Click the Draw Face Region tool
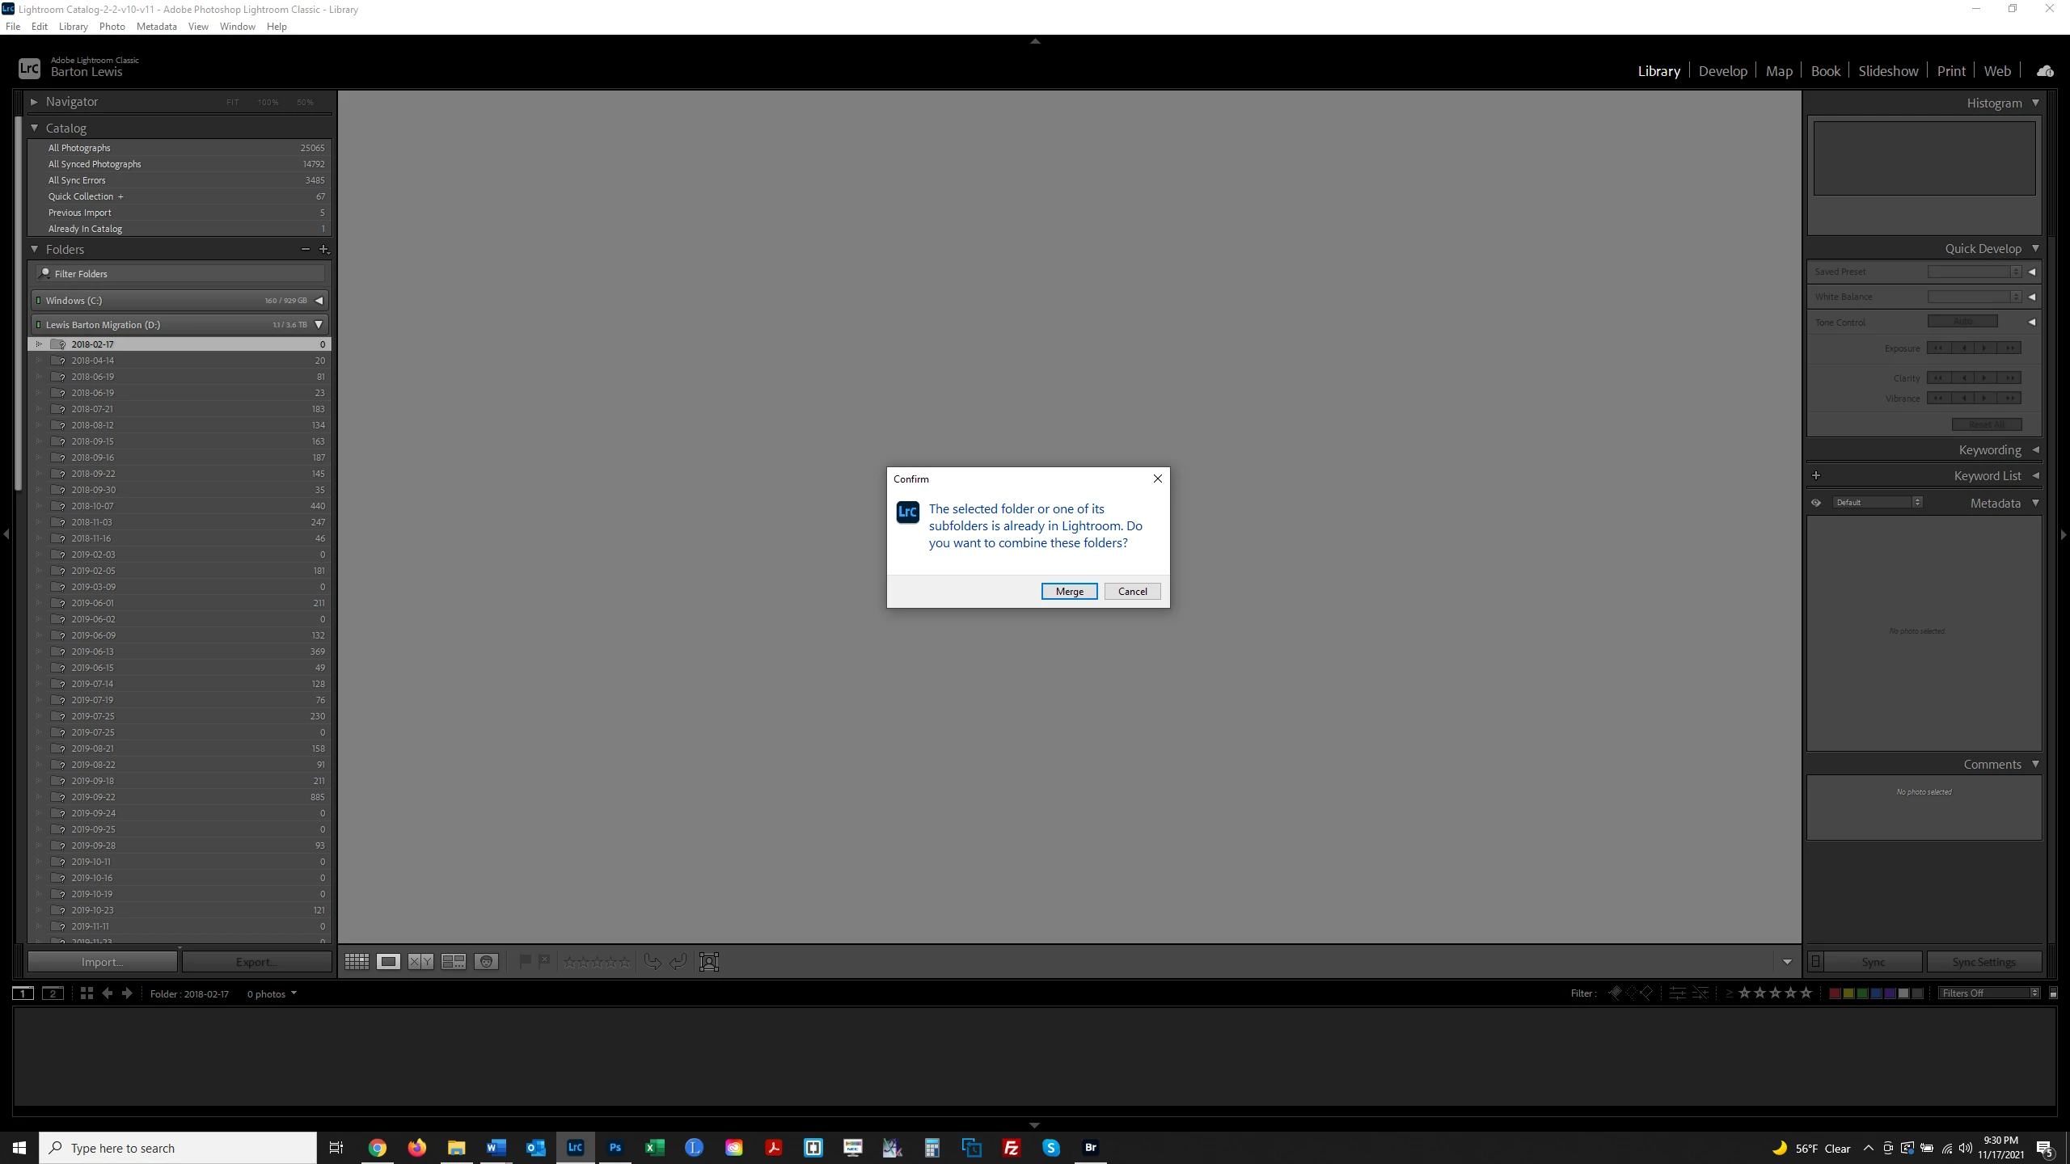Image resolution: width=2070 pixels, height=1164 pixels. coord(709,961)
